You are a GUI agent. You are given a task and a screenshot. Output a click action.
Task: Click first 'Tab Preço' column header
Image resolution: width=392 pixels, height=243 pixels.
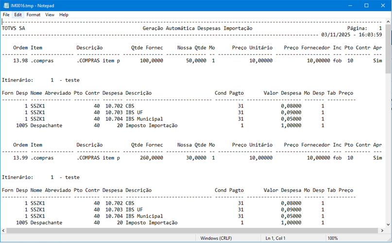coord(340,93)
